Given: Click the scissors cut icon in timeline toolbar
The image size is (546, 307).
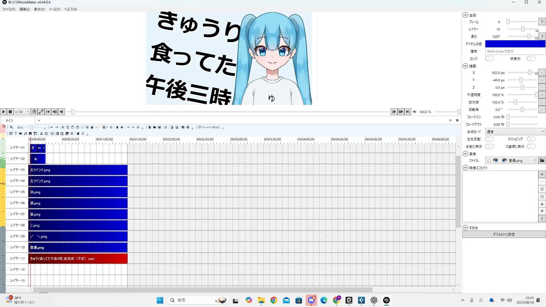Looking at the screenshot, I should coord(63,127).
